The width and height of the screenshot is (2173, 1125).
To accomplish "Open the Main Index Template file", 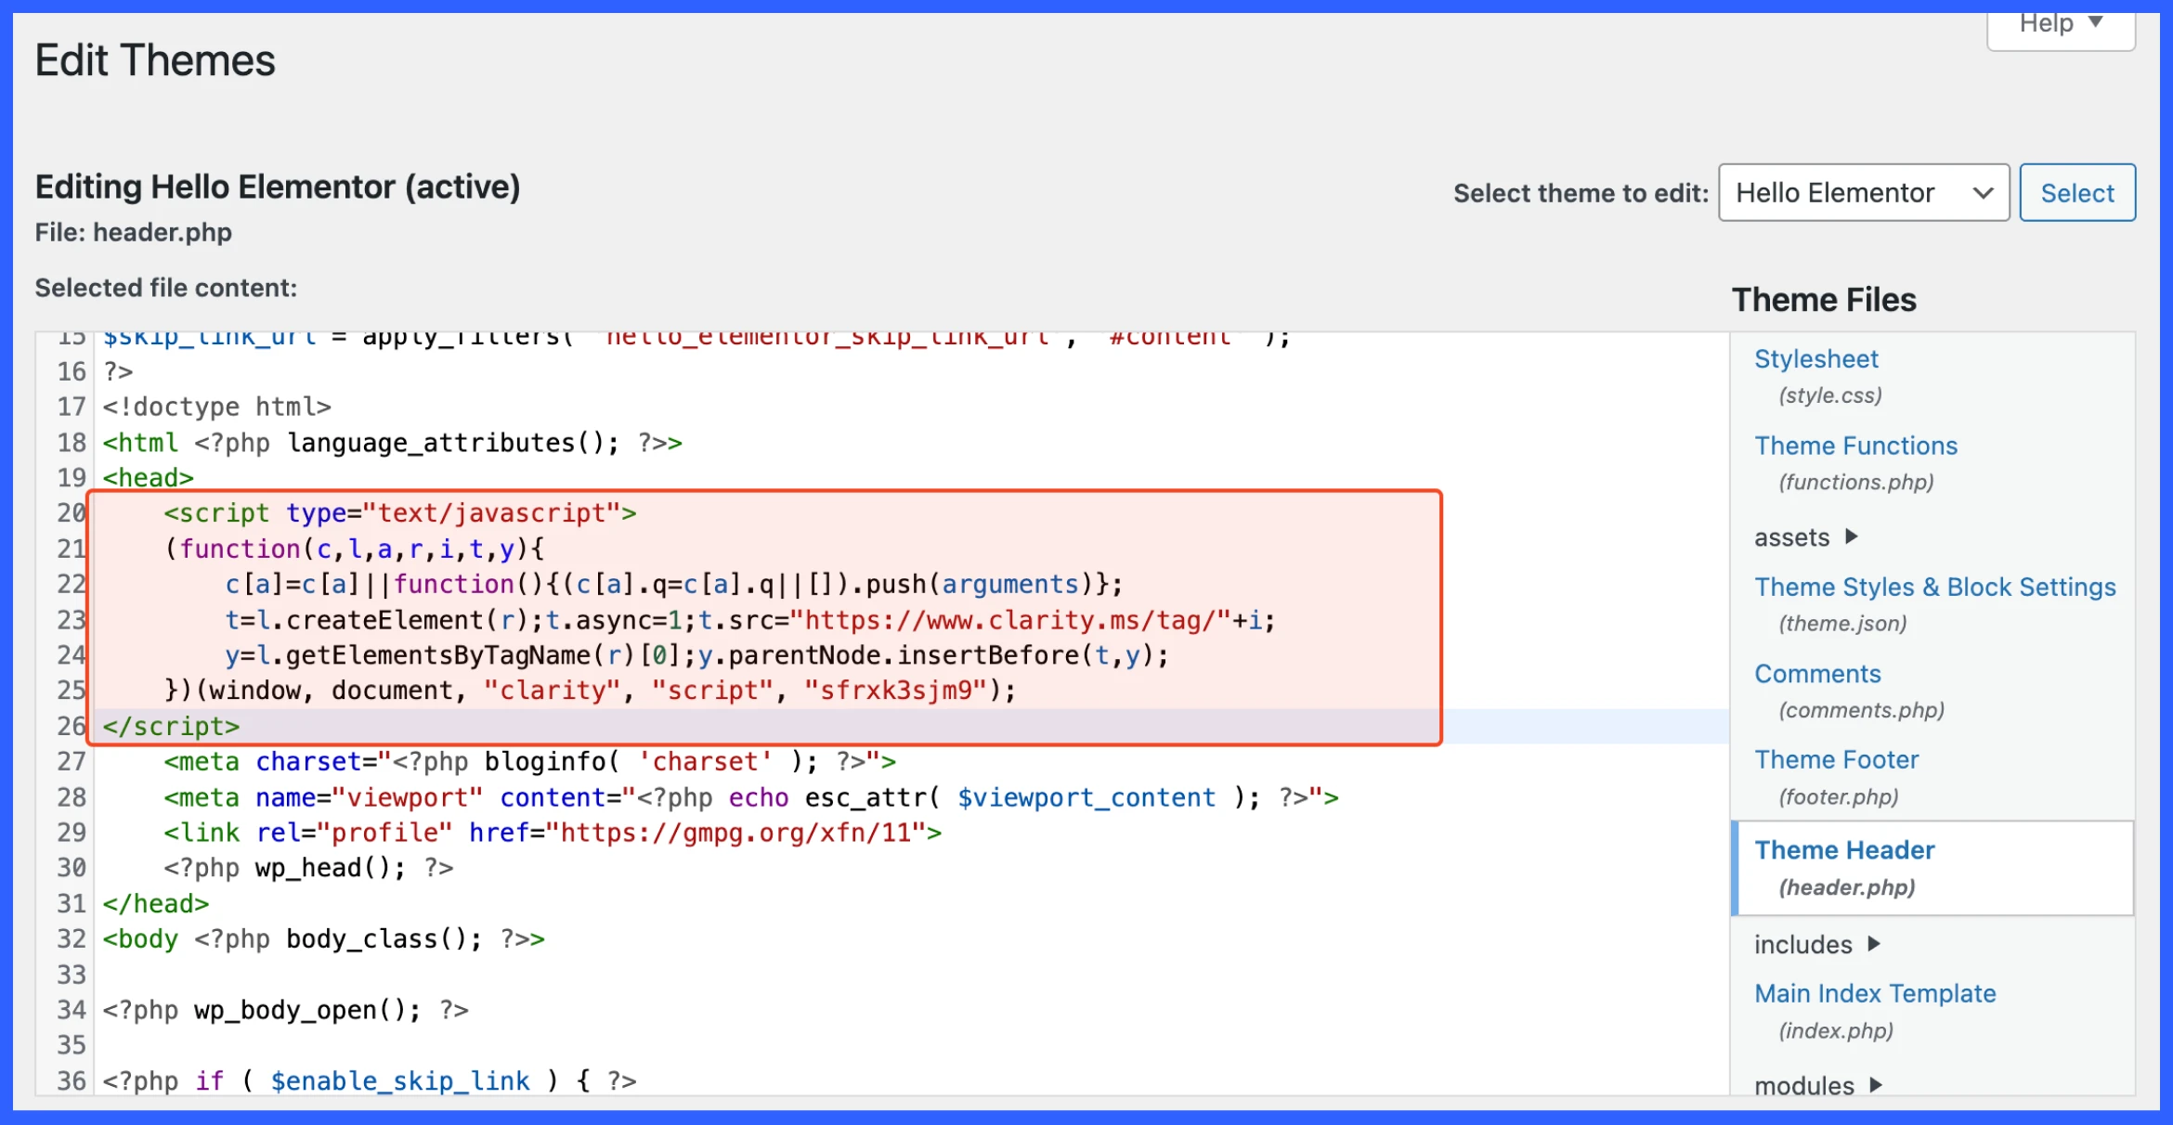I will pos(1875,994).
